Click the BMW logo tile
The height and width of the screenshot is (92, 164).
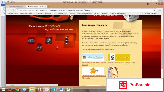pos(49,40)
